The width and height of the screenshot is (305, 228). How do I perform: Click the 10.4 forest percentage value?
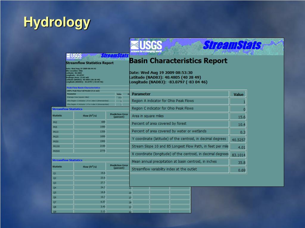238,124
